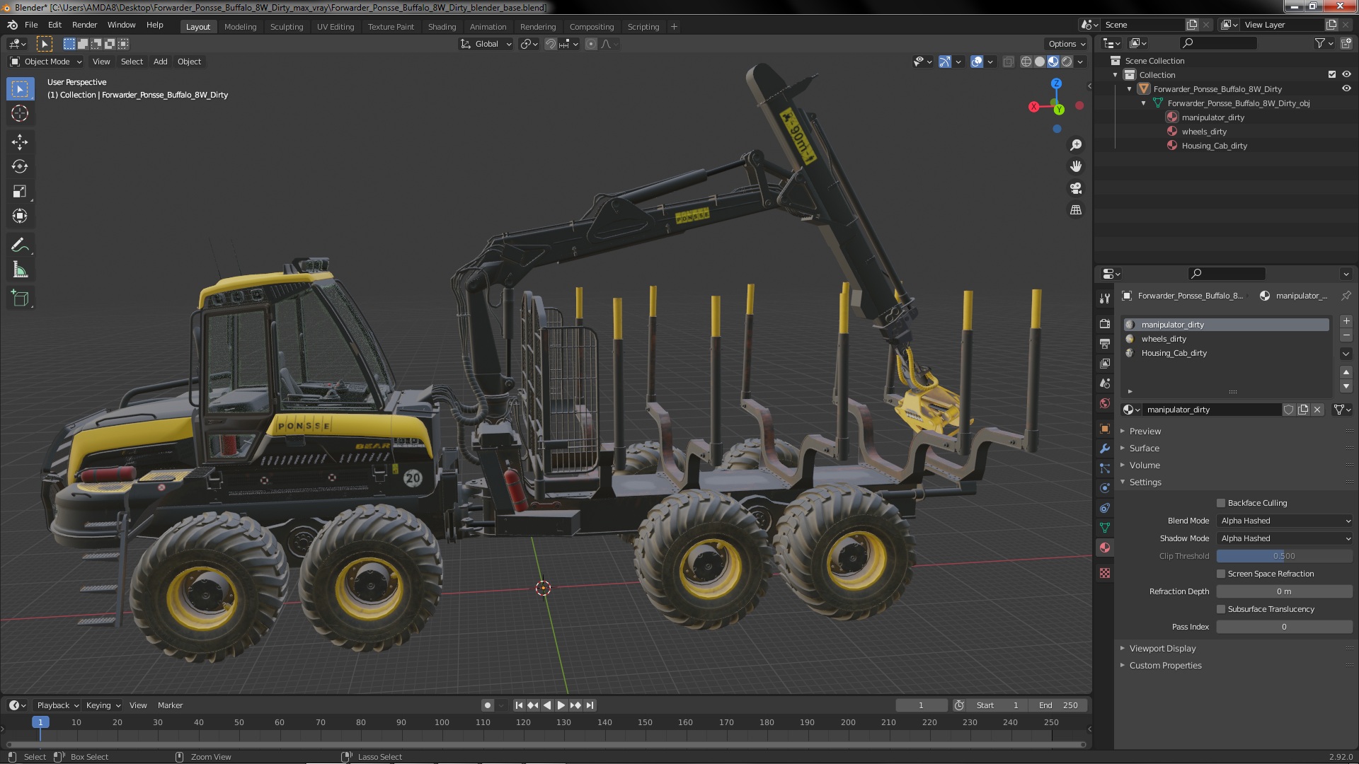The image size is (1359, 764).
Task: Click the Zoom view gizmo icon
Action: pyautogui.click(x=1076, y=145)
